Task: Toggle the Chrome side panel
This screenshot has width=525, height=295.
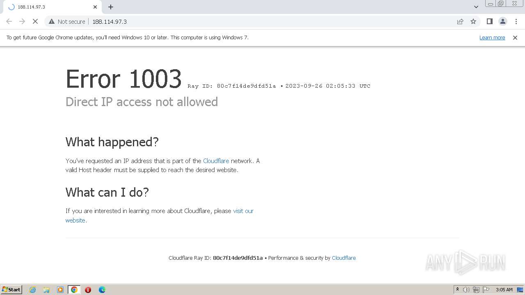Action: click(489, 21)
